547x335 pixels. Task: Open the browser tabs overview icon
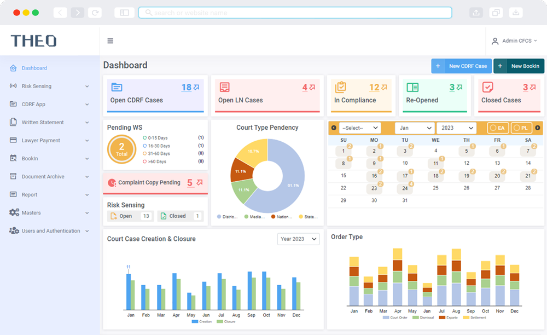click(496, 13)
